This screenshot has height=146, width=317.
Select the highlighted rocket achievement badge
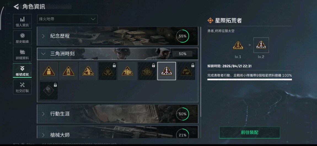click(166, 71)
